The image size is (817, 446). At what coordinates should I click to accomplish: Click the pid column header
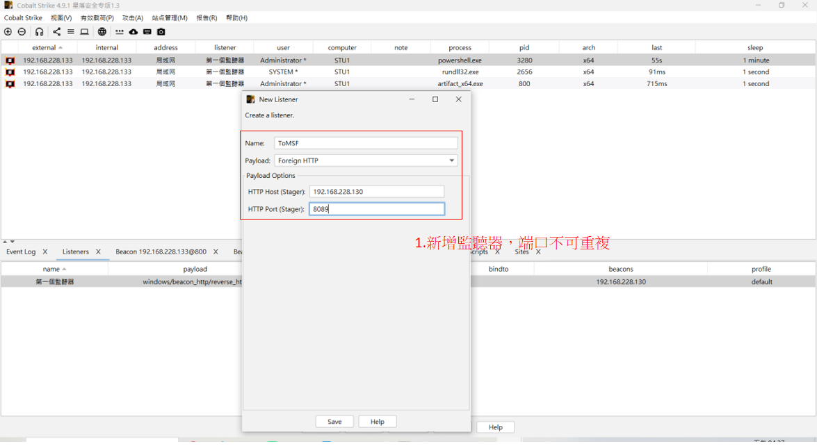tap(524, 47)
